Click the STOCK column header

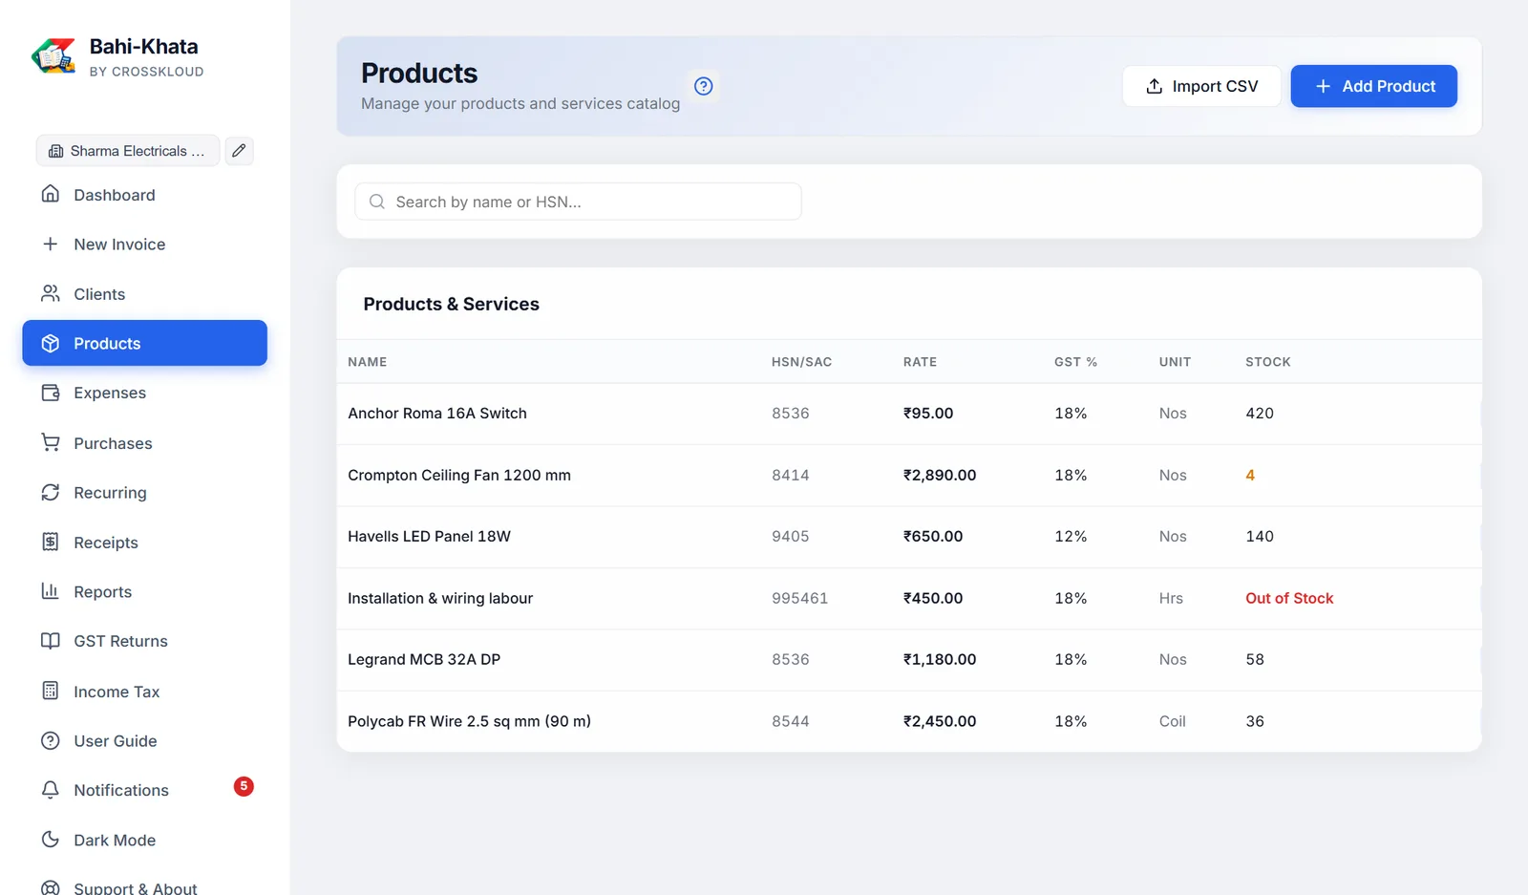[1268, 362]
